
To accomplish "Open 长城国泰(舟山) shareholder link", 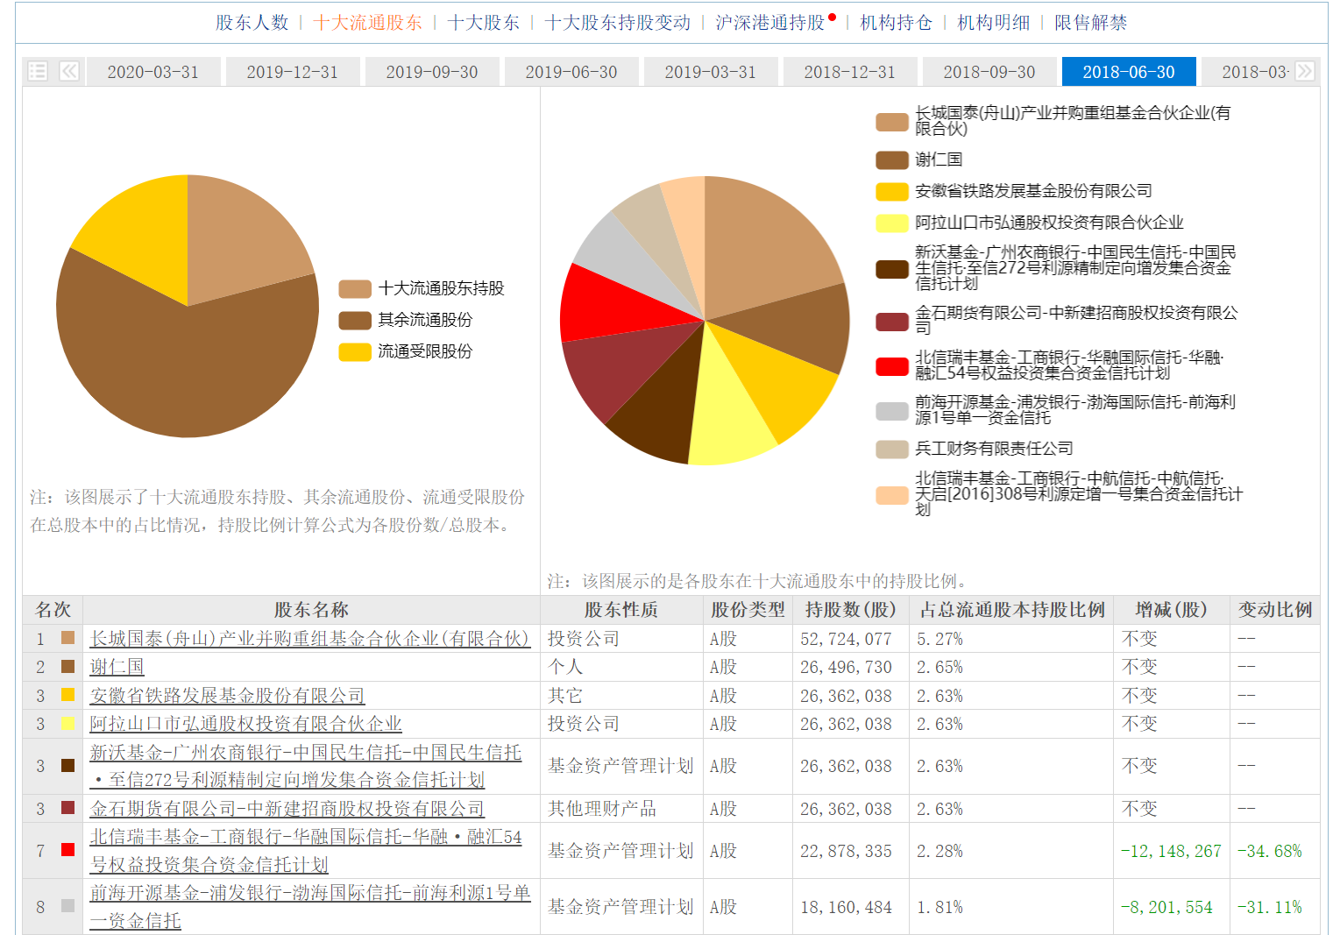I will (x=309, y=639).
